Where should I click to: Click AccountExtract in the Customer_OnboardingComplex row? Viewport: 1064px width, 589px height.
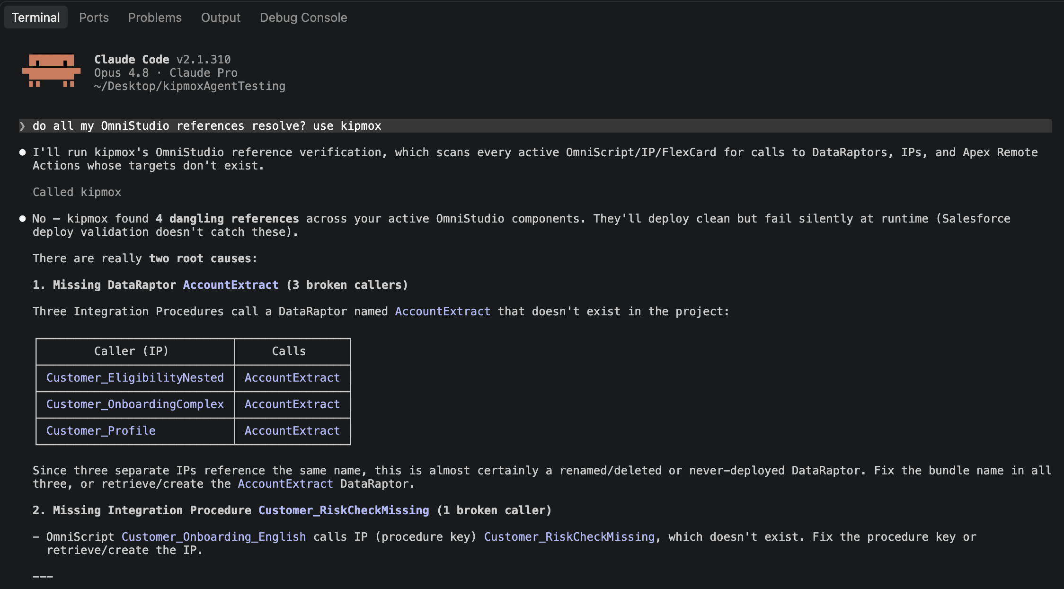292,404
